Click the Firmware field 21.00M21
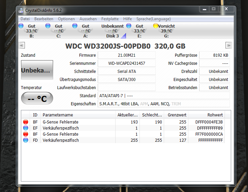Viewport: 248px width, 192px height. tap(127, 55)
